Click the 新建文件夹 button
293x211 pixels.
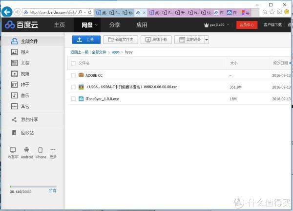[x=121, y=40]
